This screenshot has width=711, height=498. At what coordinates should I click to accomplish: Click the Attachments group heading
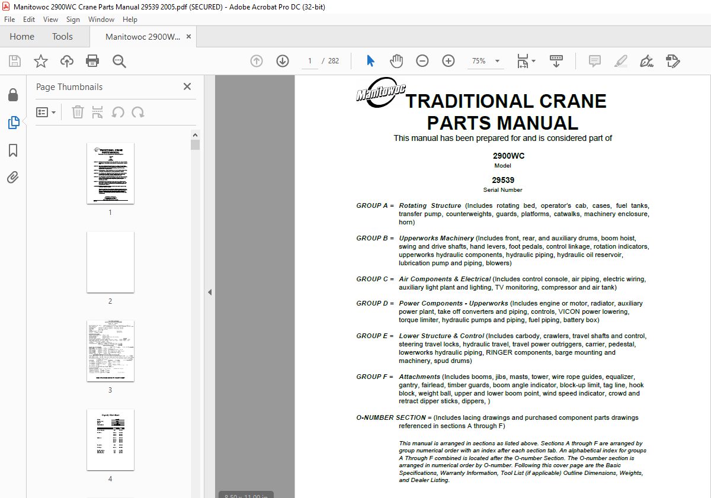[x=419, y=377]
